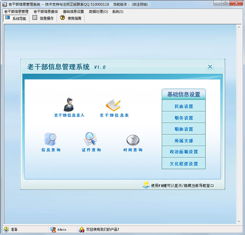
Task: Click the 信息查询 text label
Action: [51, 150]
